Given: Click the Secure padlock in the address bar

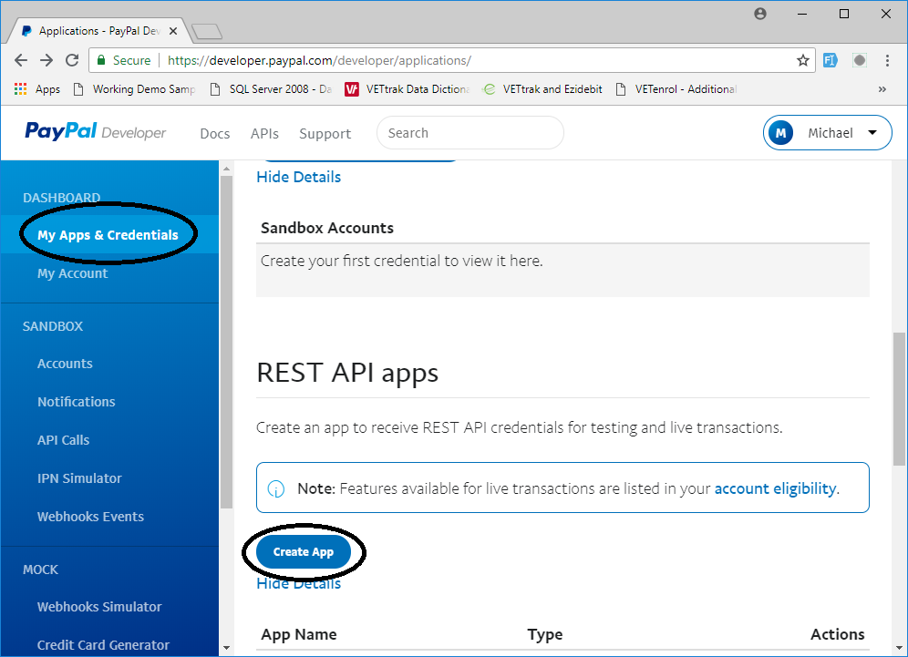Looking at the screenshot, I should click(101, 60).
